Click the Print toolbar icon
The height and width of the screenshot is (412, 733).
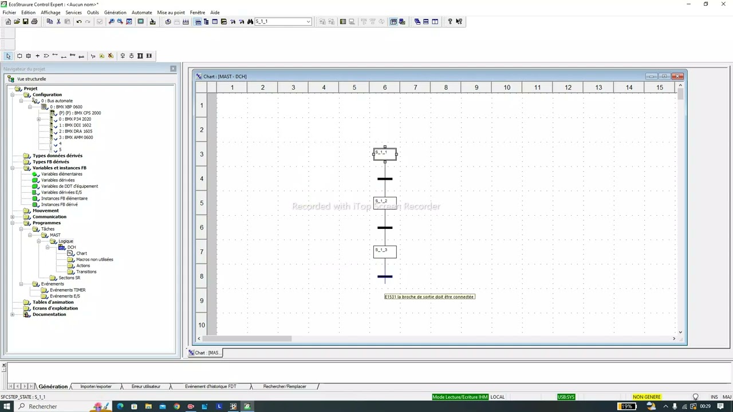click(34, 22)
